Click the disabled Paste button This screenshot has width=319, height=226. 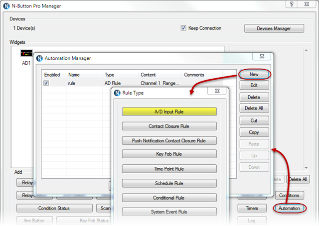(254, 144)
